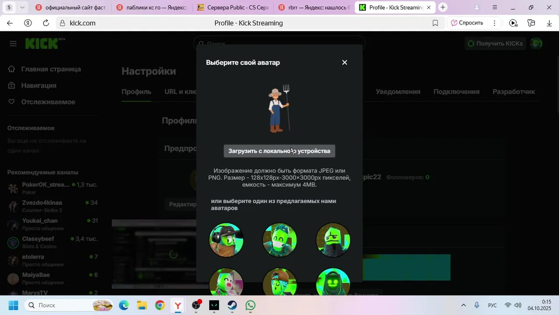Choose the green avatar with headphones and cap
The image size is (559, 315).
[x=226, y=240]
